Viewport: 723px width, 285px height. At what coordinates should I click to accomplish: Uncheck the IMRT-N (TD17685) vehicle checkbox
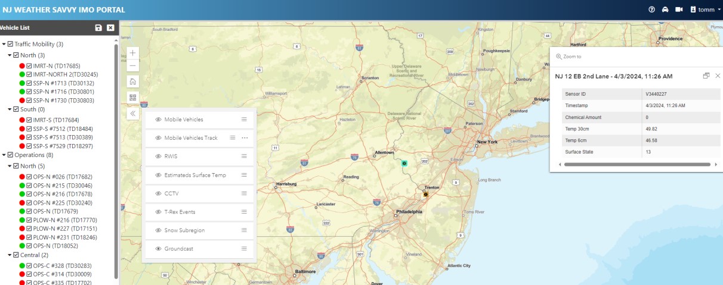[29, 66]
